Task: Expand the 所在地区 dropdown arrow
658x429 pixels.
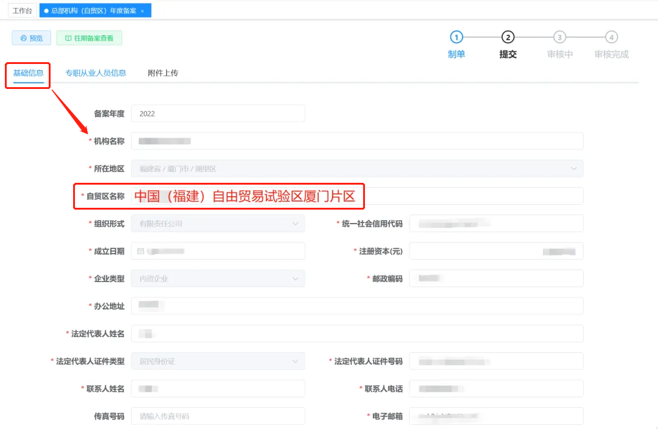Action: pyautogui.click(x=573, y=169)
